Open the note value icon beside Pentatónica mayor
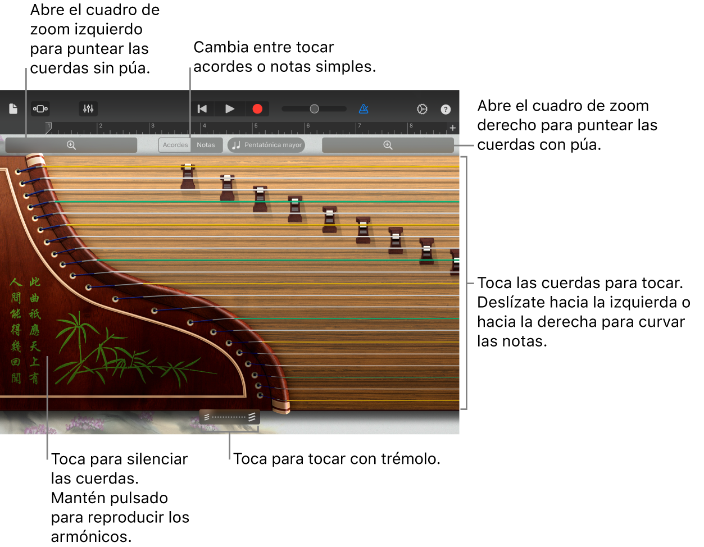The image size is (704, 547). pyautogui.click(x=235, y=145)
